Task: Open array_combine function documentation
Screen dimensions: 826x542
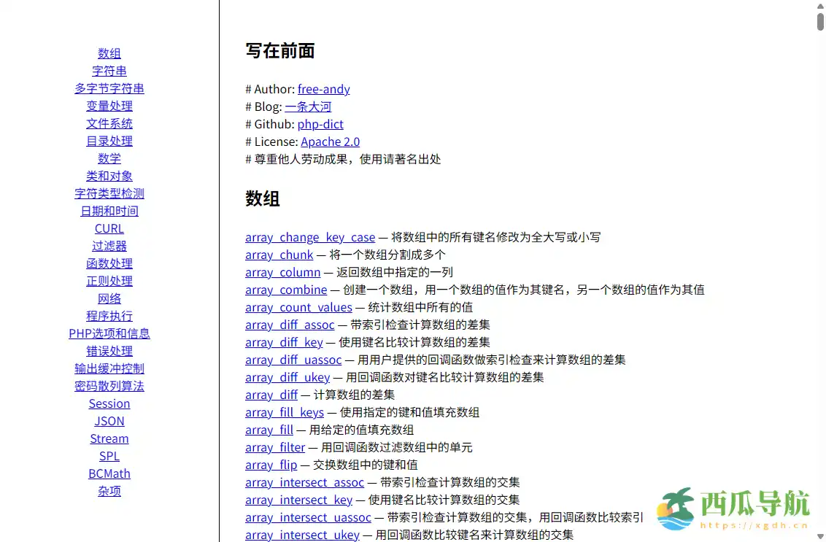Action: (x=285, y=290)
